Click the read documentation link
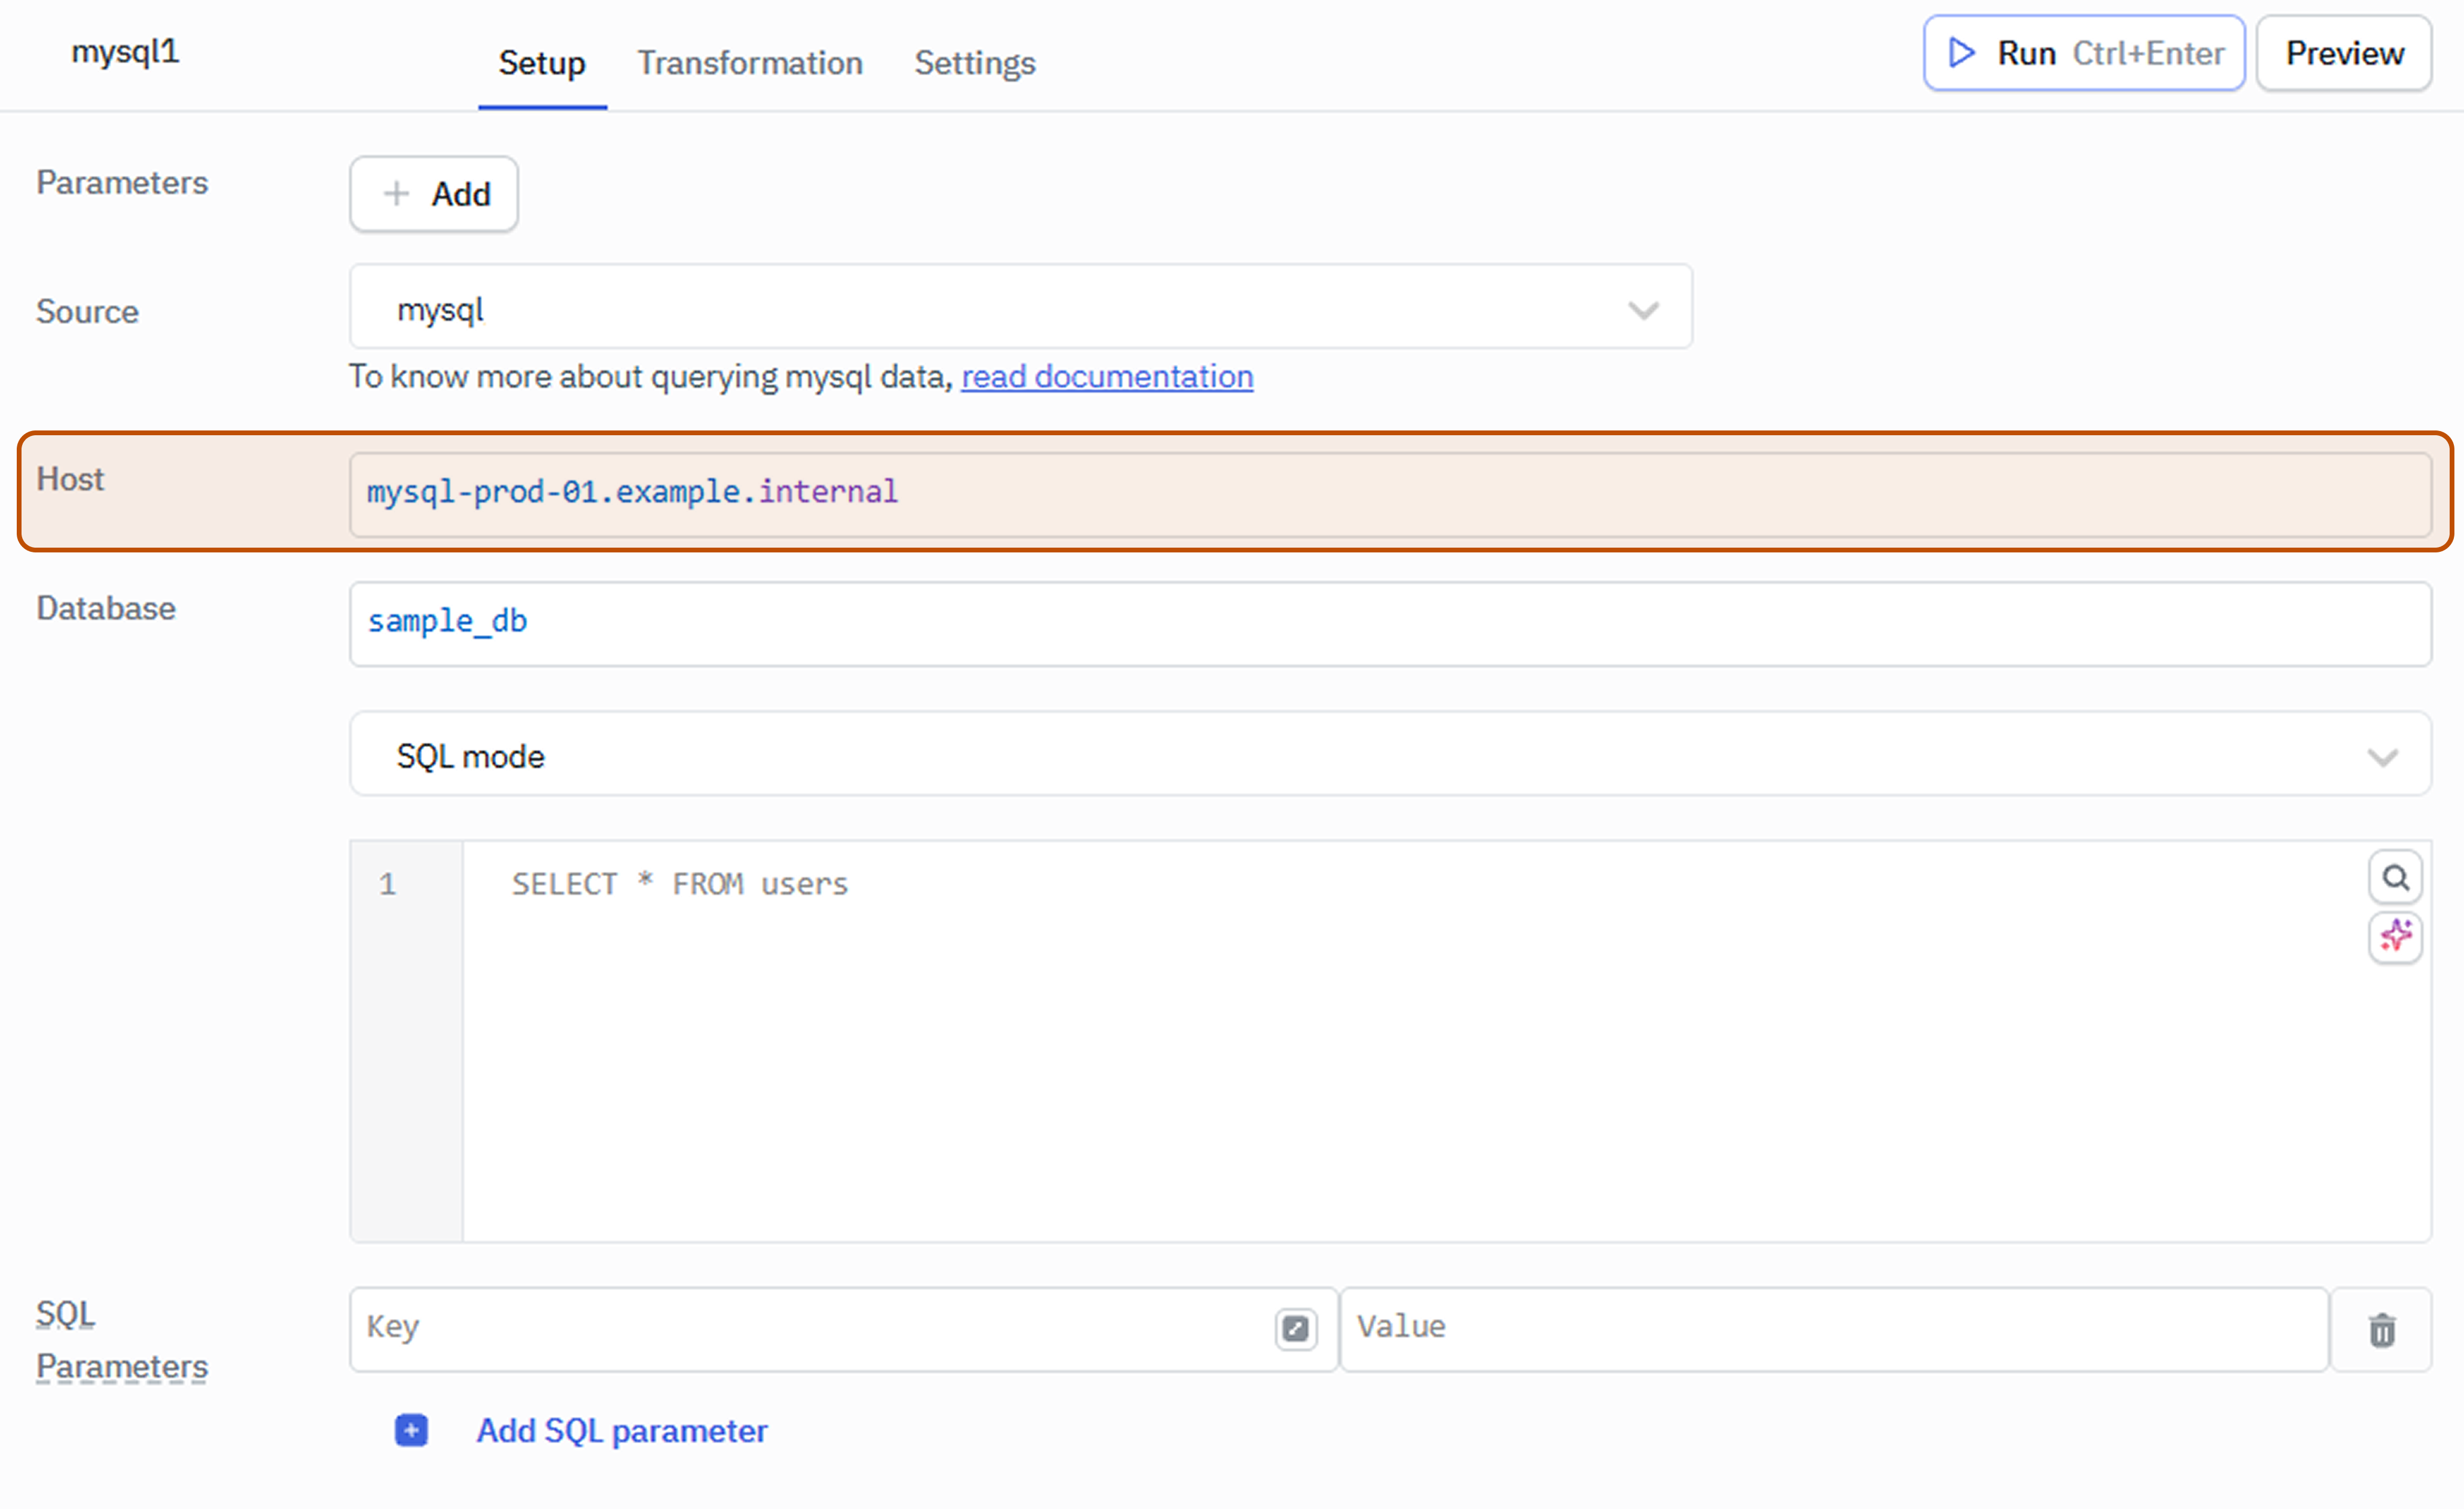Screen dimensions: 2464x1509 pos(1106,377)
